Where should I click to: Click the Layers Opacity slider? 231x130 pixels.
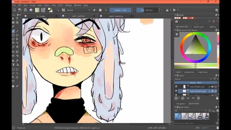click(x=196, y=83)
